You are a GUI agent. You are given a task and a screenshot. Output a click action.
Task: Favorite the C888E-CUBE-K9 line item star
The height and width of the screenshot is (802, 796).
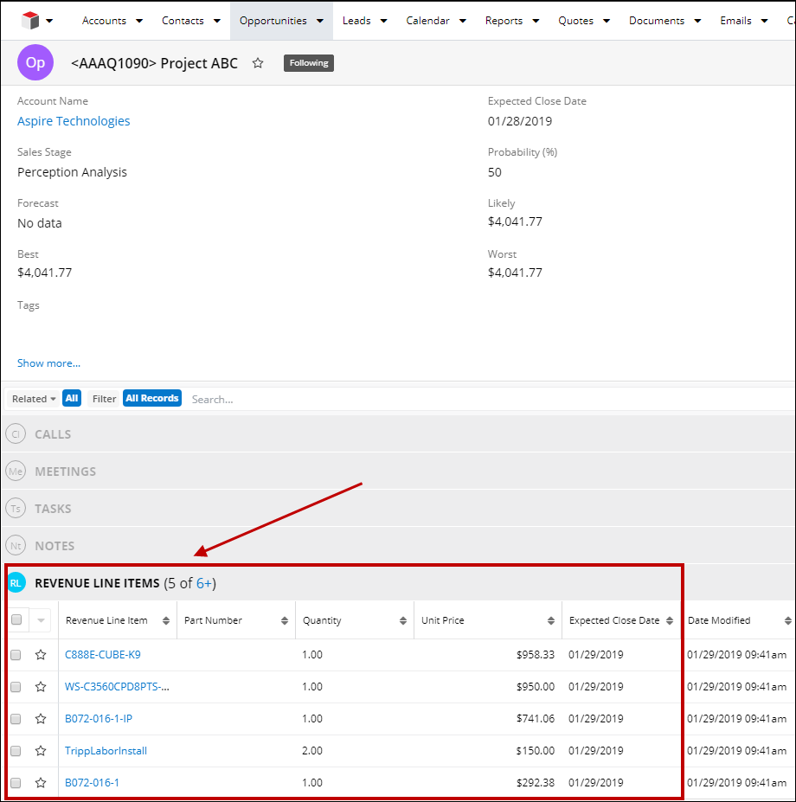(41, 655)
